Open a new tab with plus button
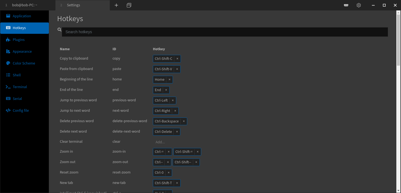Image resolution: width=401 pixels, height=193 pixels. pyautogui.click(x=116, y=5)
